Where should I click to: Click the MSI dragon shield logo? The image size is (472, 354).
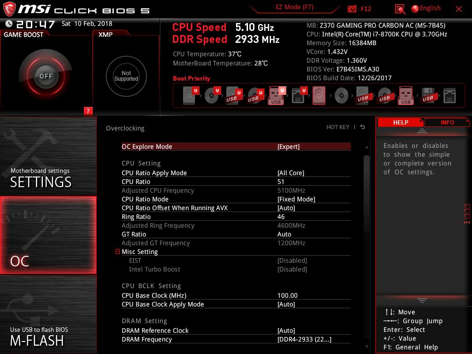coord(9,9)
